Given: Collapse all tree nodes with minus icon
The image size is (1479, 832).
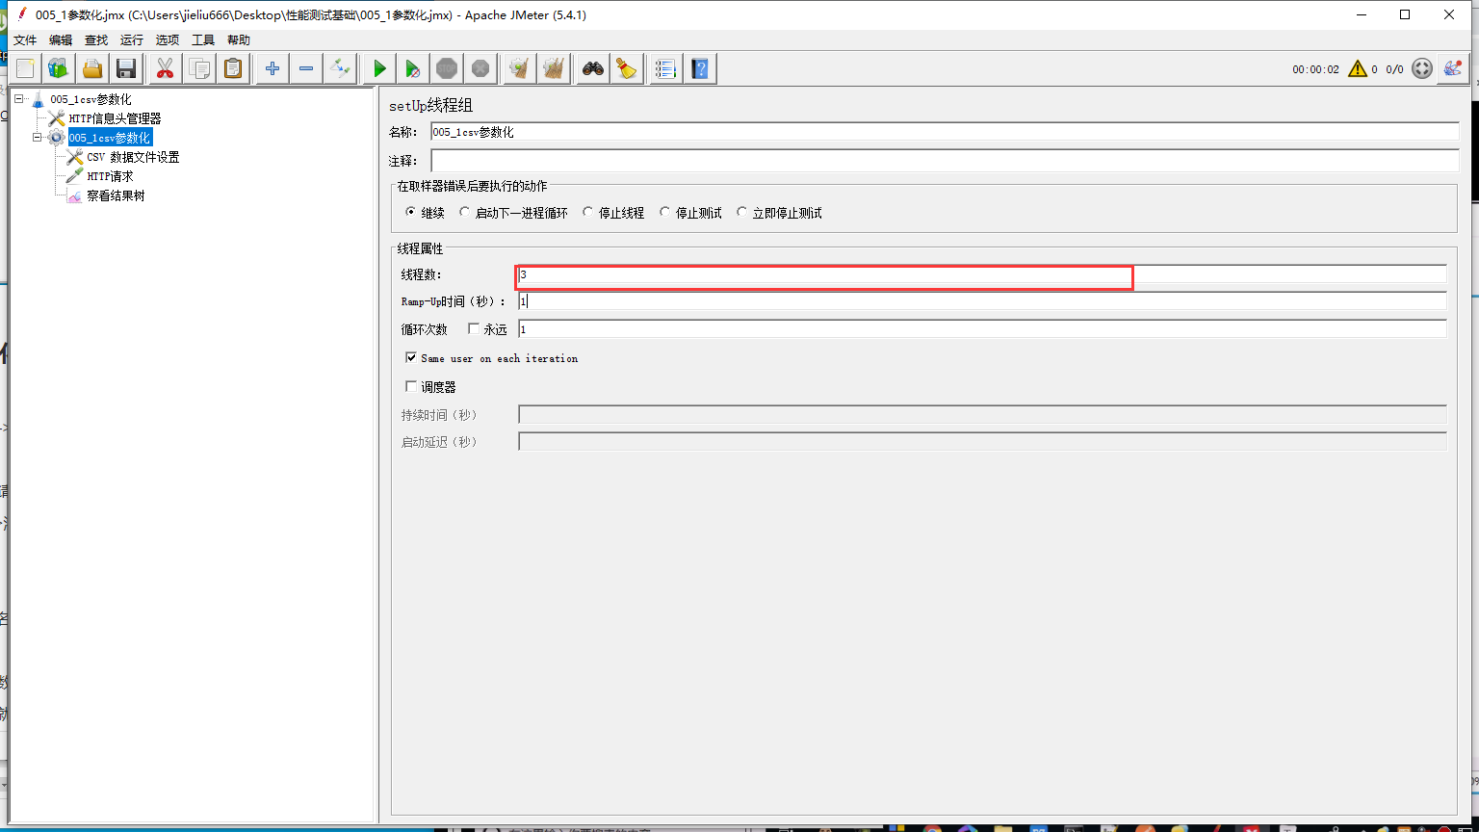Looking at the screenshot, I should pyautogui.click(x=306, y=68).
